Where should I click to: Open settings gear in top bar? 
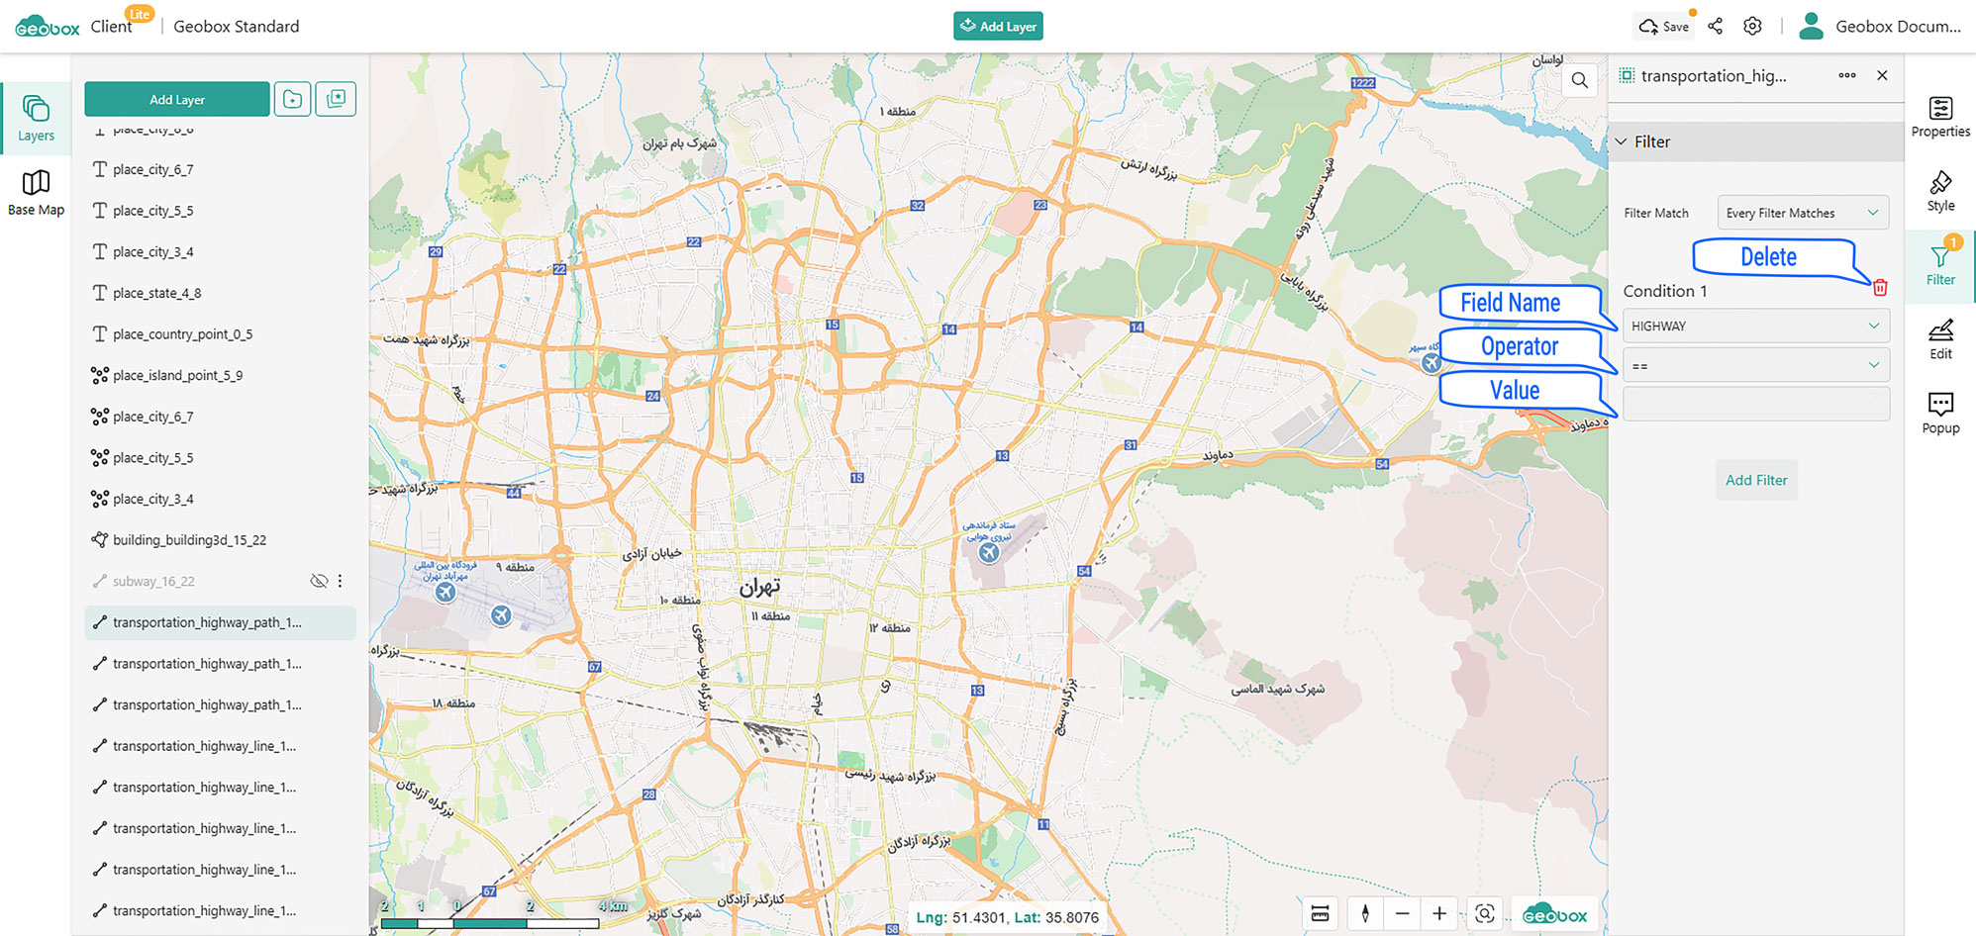1752,27
